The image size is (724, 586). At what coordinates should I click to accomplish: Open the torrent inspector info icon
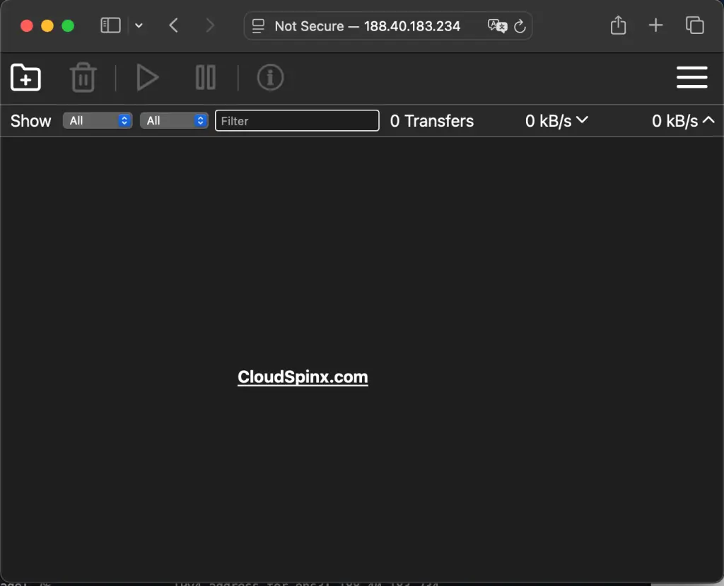tap(269, 78)
